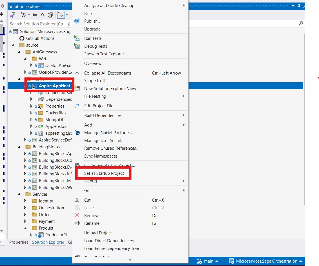The image size is (319, 266).
Task: Click Edit Project File menu entry
Action: tap(99, 106)
